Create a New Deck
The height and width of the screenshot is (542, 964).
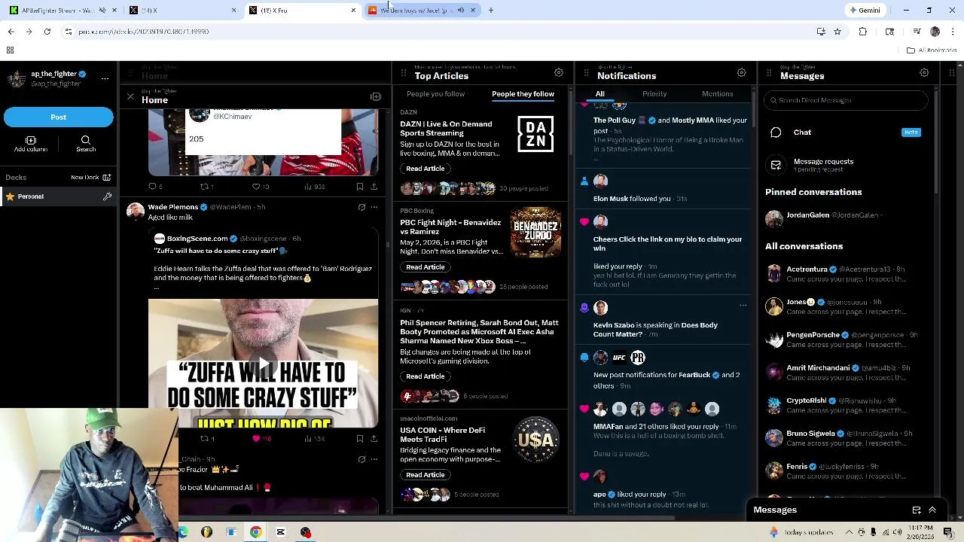[90, 177]
